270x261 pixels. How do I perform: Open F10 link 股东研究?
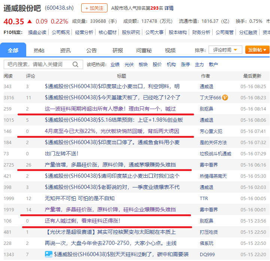131,32
